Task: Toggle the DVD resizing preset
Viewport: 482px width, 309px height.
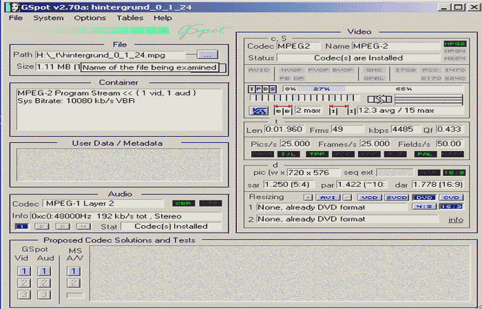Action: [423, 197]
